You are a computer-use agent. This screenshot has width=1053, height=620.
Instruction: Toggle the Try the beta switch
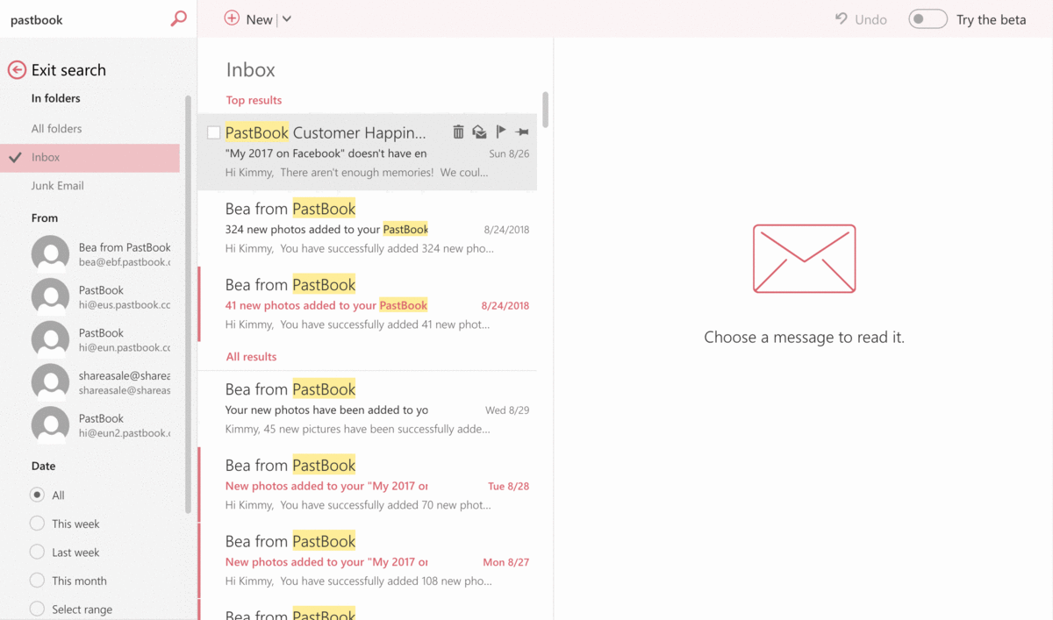point(928,18)
